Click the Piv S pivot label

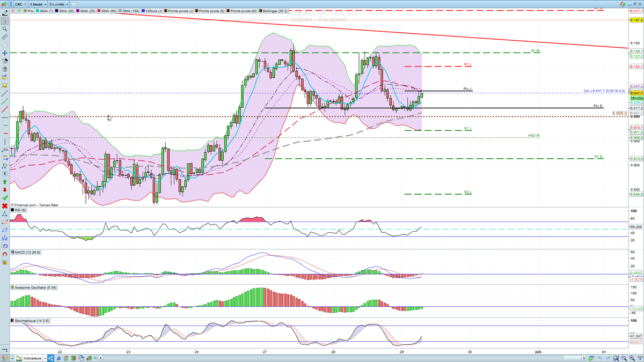[x=598, y=106]
